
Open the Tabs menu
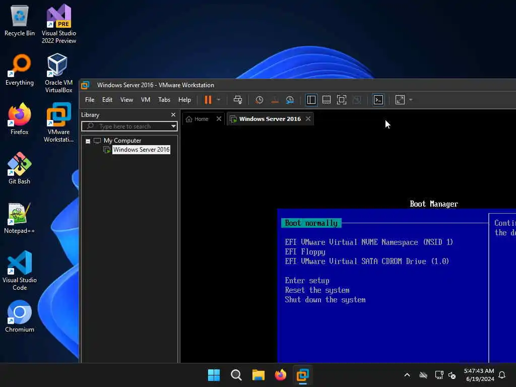coord(164,100)
